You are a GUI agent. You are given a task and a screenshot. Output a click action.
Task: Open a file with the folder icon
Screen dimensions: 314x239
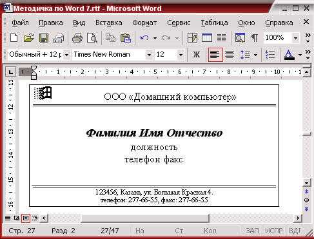(x=29, y=38)
